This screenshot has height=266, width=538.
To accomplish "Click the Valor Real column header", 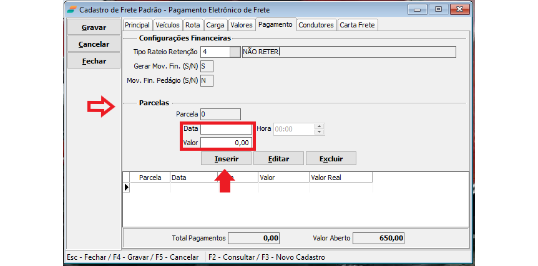I will tap(340, 178).
